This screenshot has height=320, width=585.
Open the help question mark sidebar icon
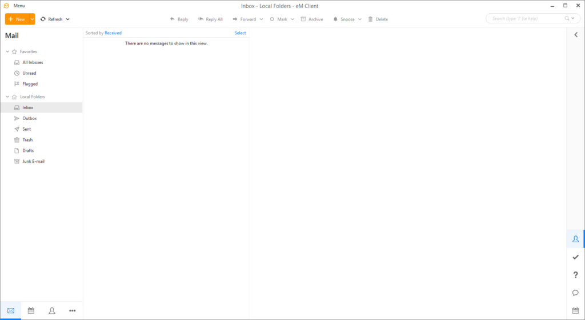(576, 275)
